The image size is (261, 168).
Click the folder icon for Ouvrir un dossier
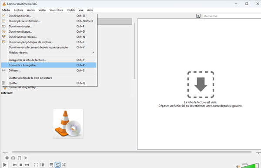(3, 26)
